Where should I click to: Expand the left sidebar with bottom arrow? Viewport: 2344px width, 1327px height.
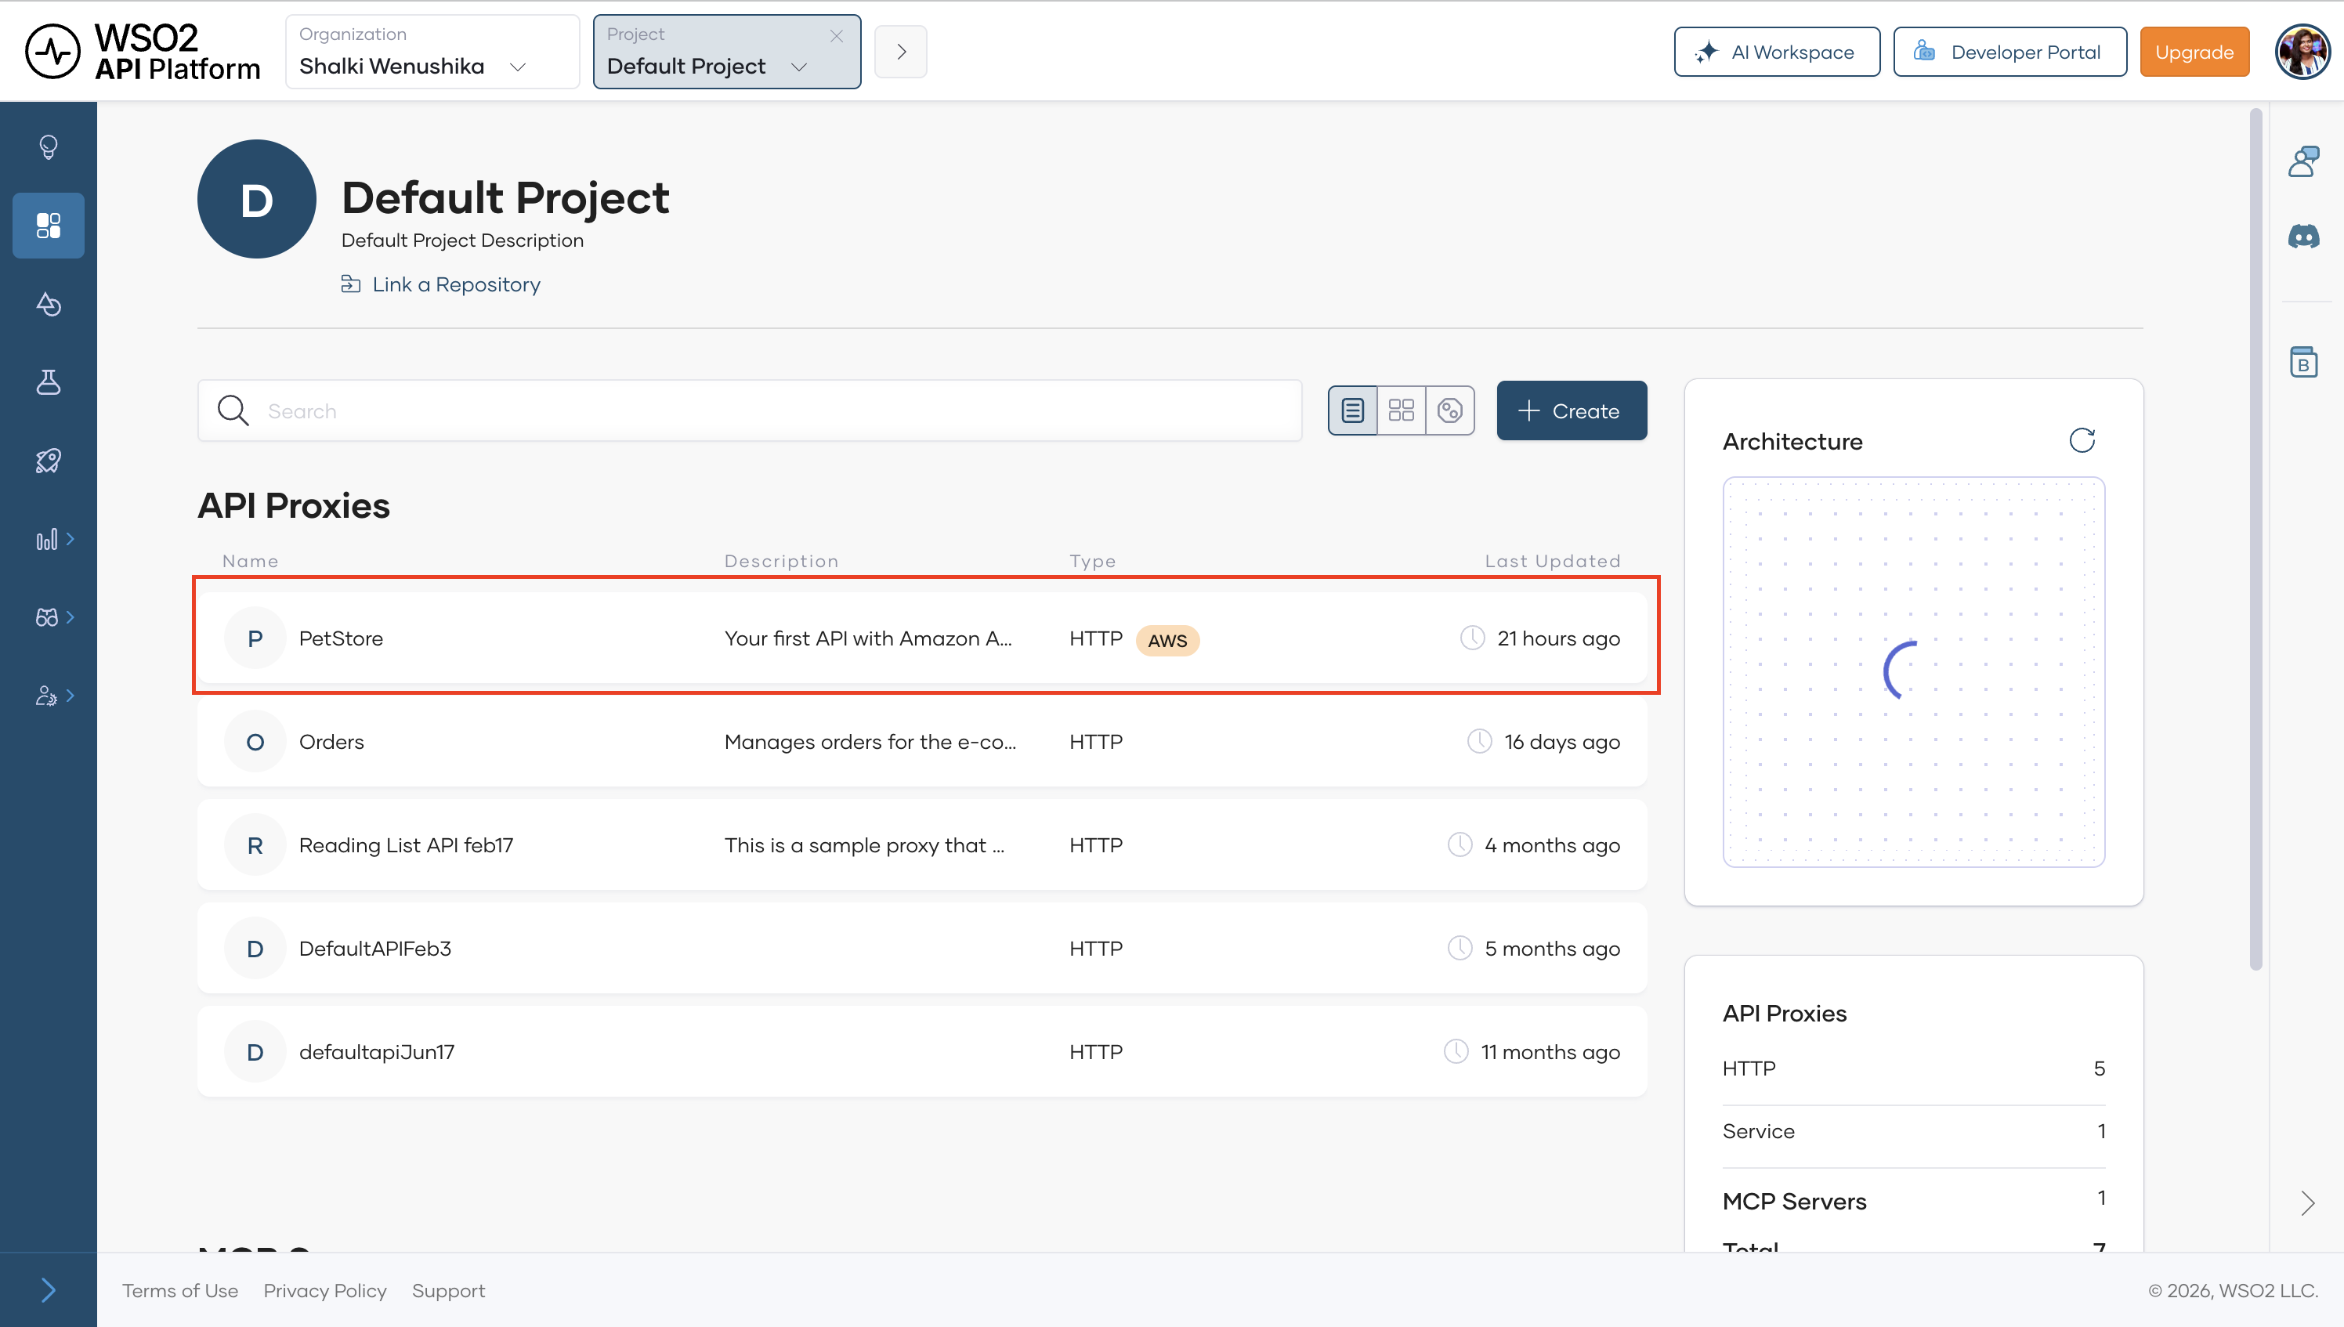49,1289
